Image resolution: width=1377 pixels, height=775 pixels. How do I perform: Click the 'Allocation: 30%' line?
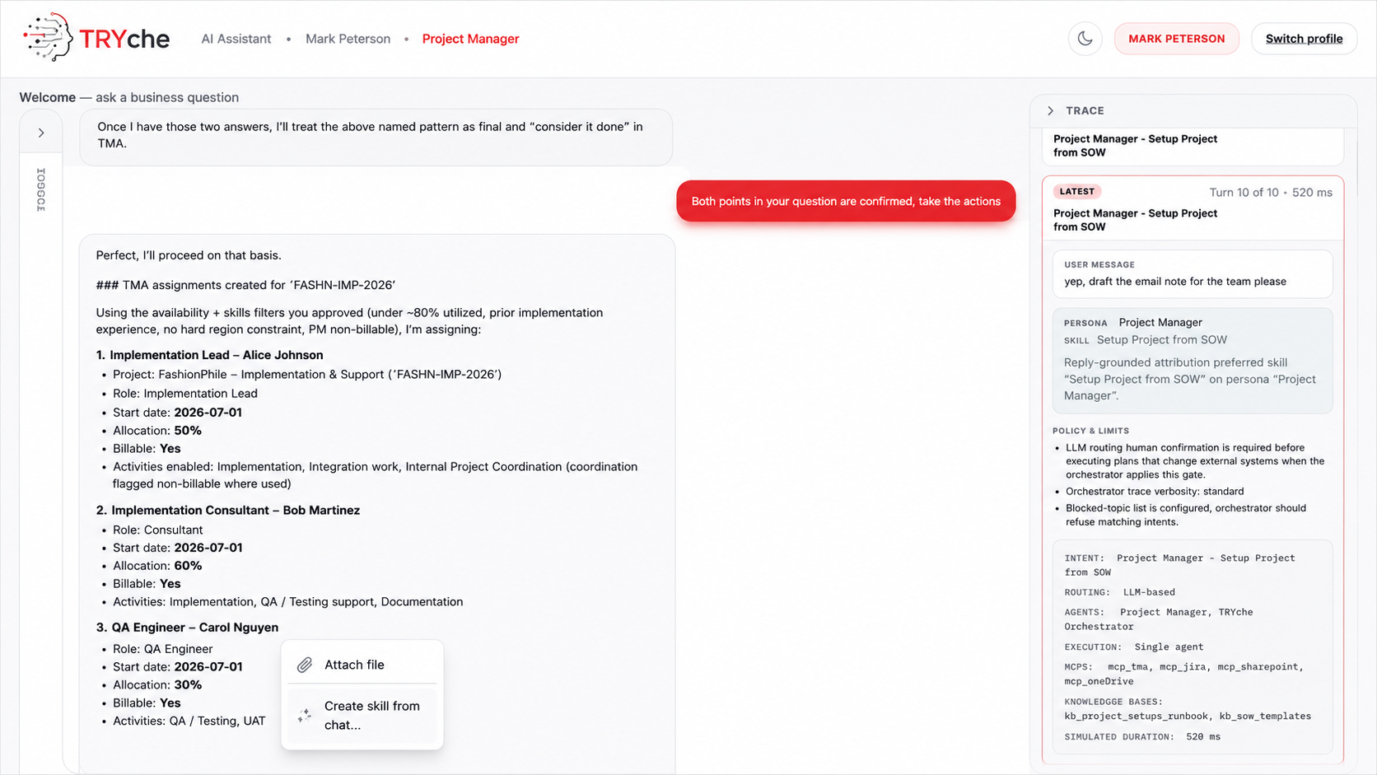coord(157,684)
